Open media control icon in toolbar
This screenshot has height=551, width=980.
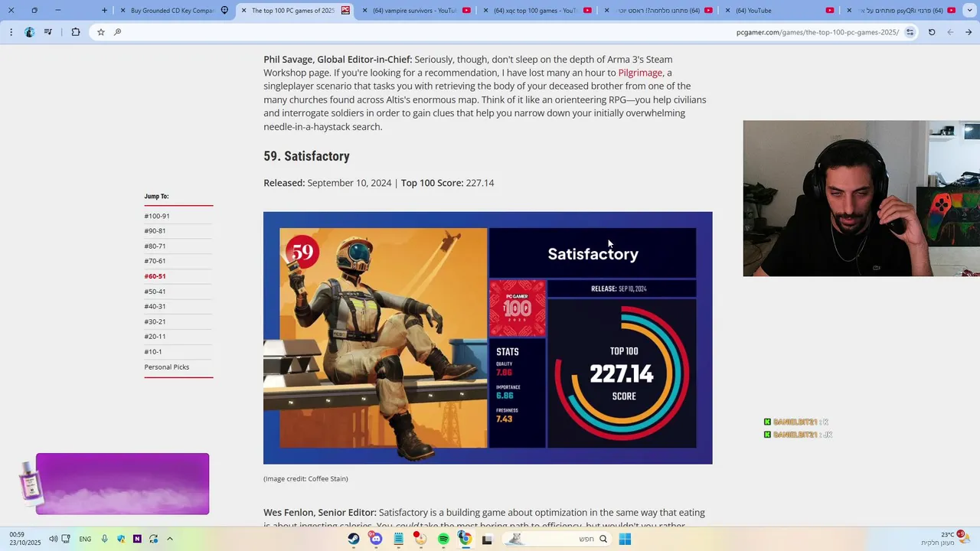coord(48,32)
